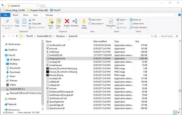Screen dimensions: 182x115
Task: Select SndVol.exe file
Action: coord(97,52)
